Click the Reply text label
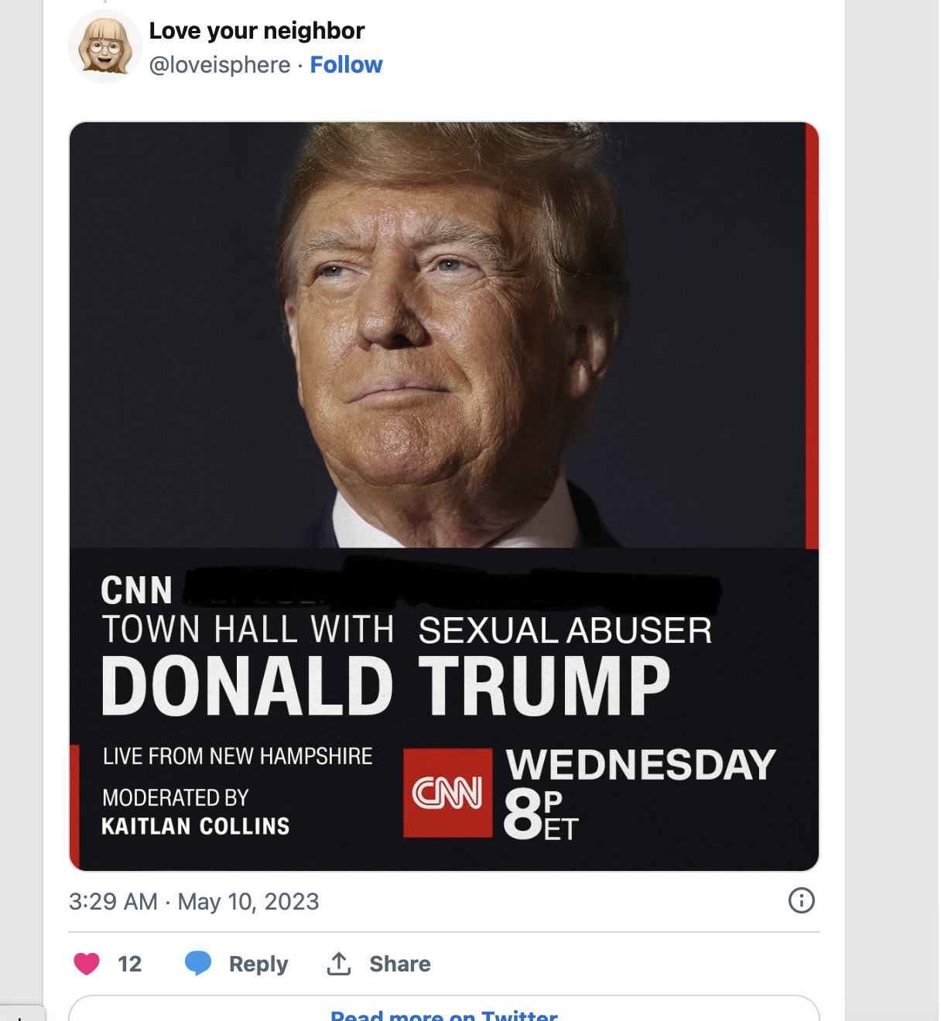This screenshot has width=941, height=1021. (x=258, y=964)
